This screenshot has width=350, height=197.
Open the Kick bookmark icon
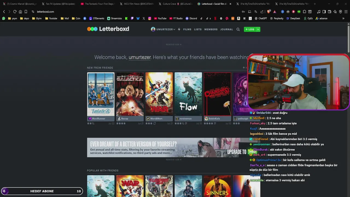pos(126,18)
